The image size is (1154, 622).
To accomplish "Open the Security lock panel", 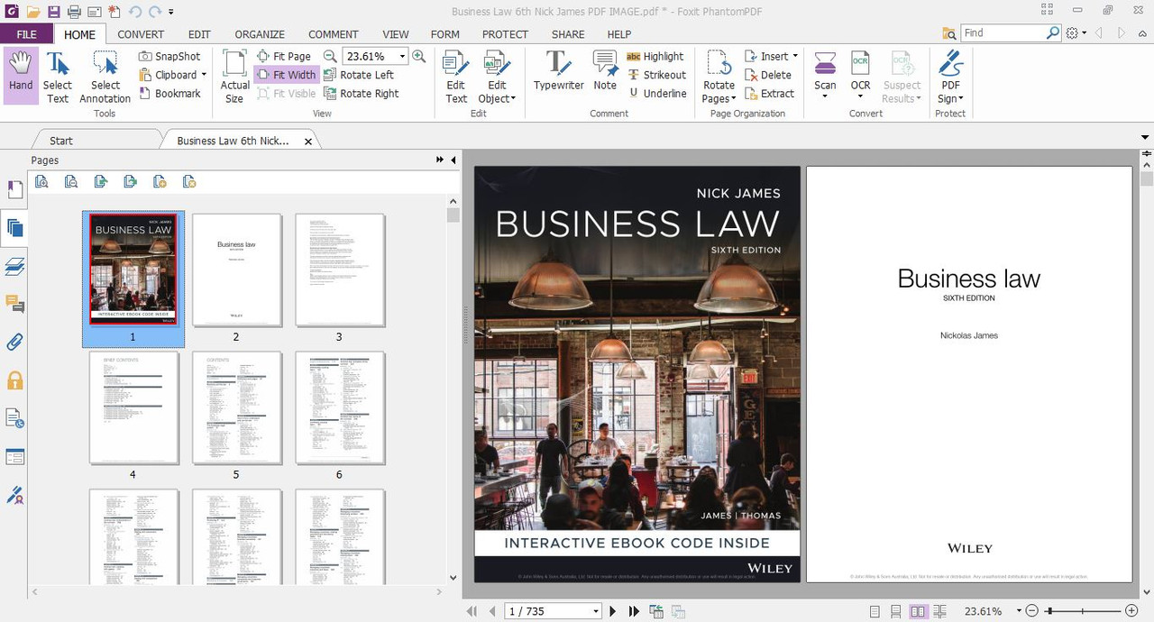I will (15, 380).
